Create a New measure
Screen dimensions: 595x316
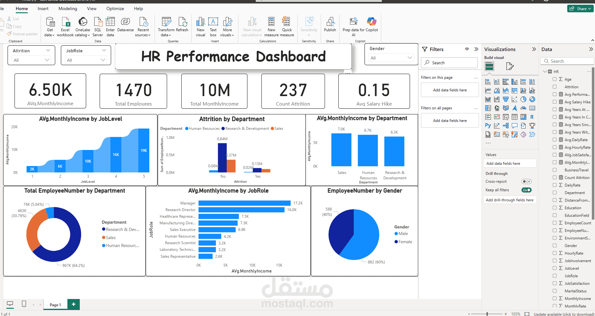click(271, 27)
